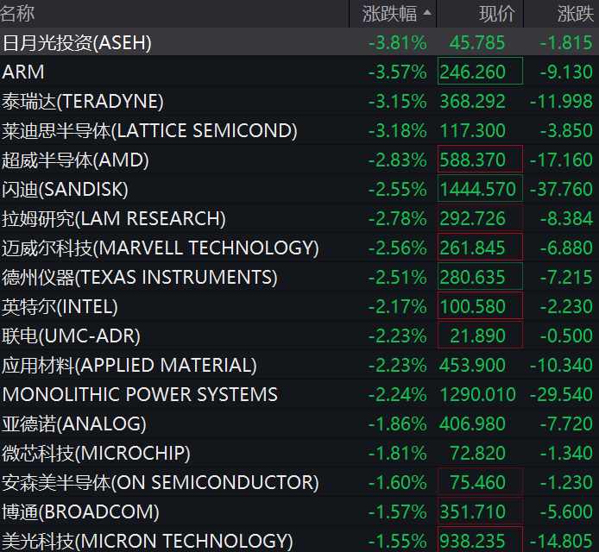The width and height of the screenshot is (599, 552).
Task: Click 德州仪器(TEXAS INSTRUMENTS) name
Action: click(x=140, y=278)
